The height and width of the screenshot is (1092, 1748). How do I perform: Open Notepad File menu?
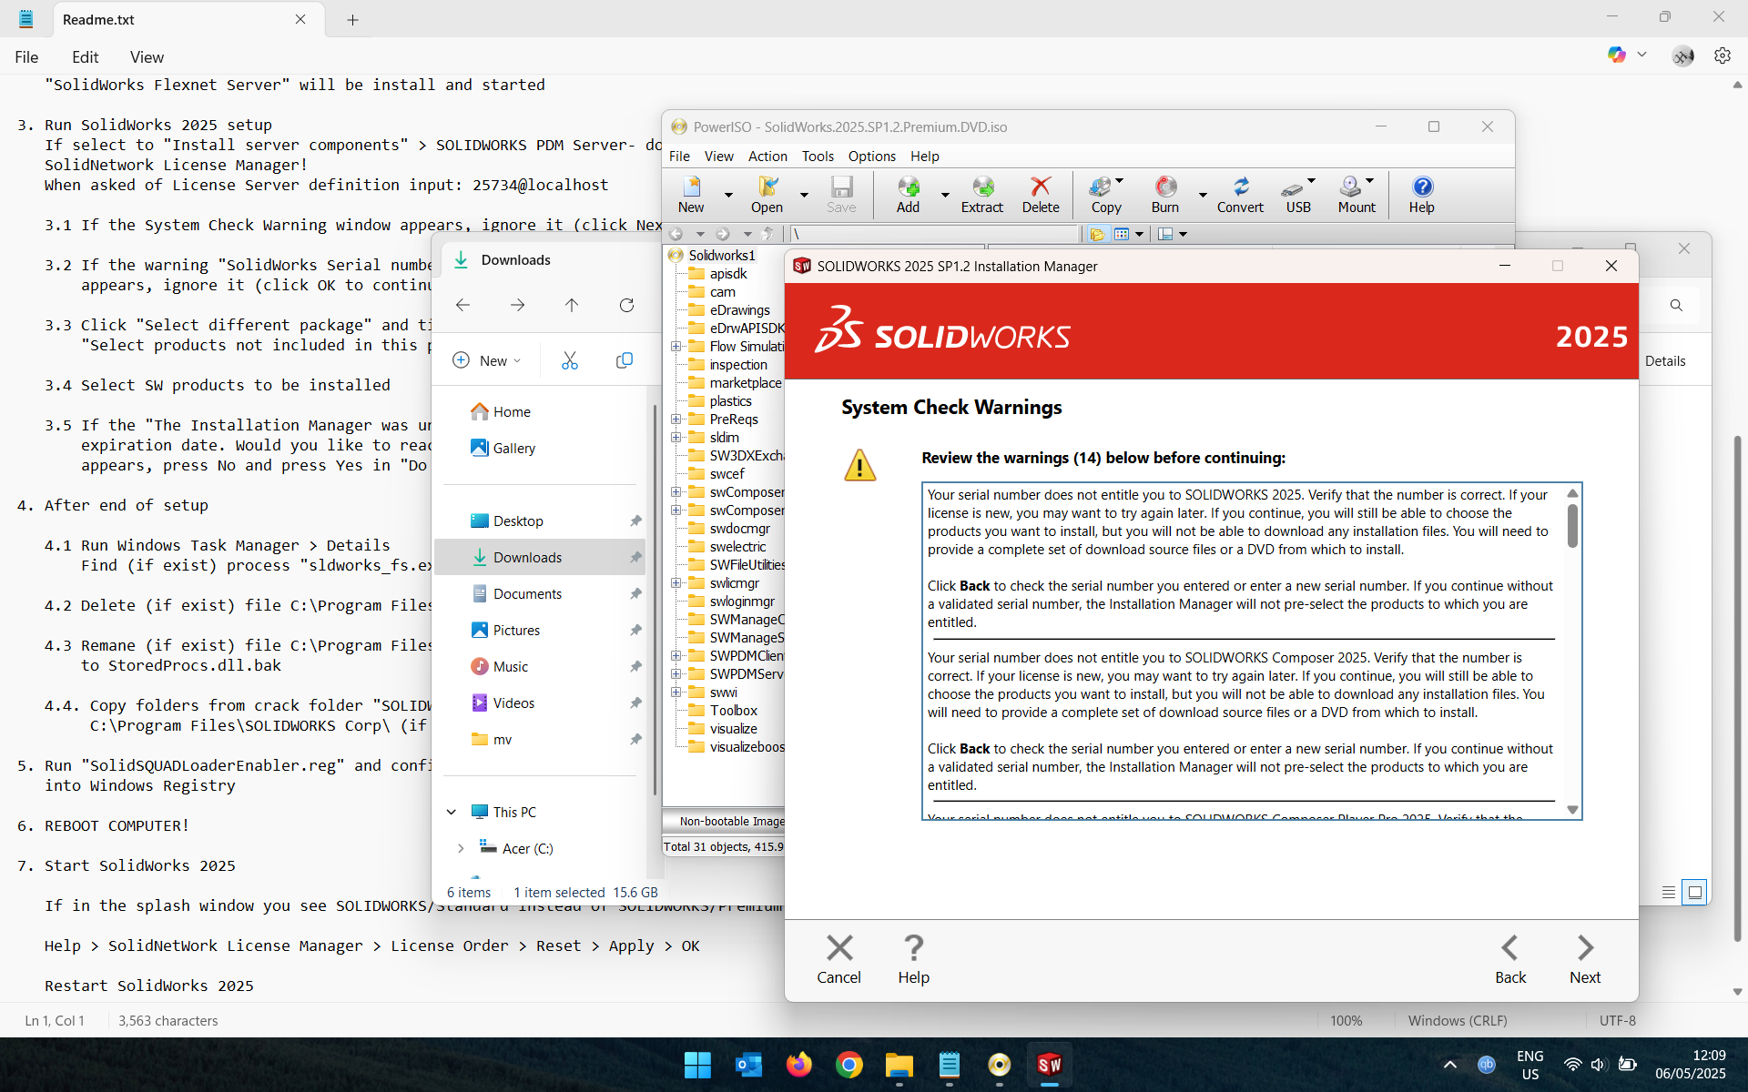point(26,57)
